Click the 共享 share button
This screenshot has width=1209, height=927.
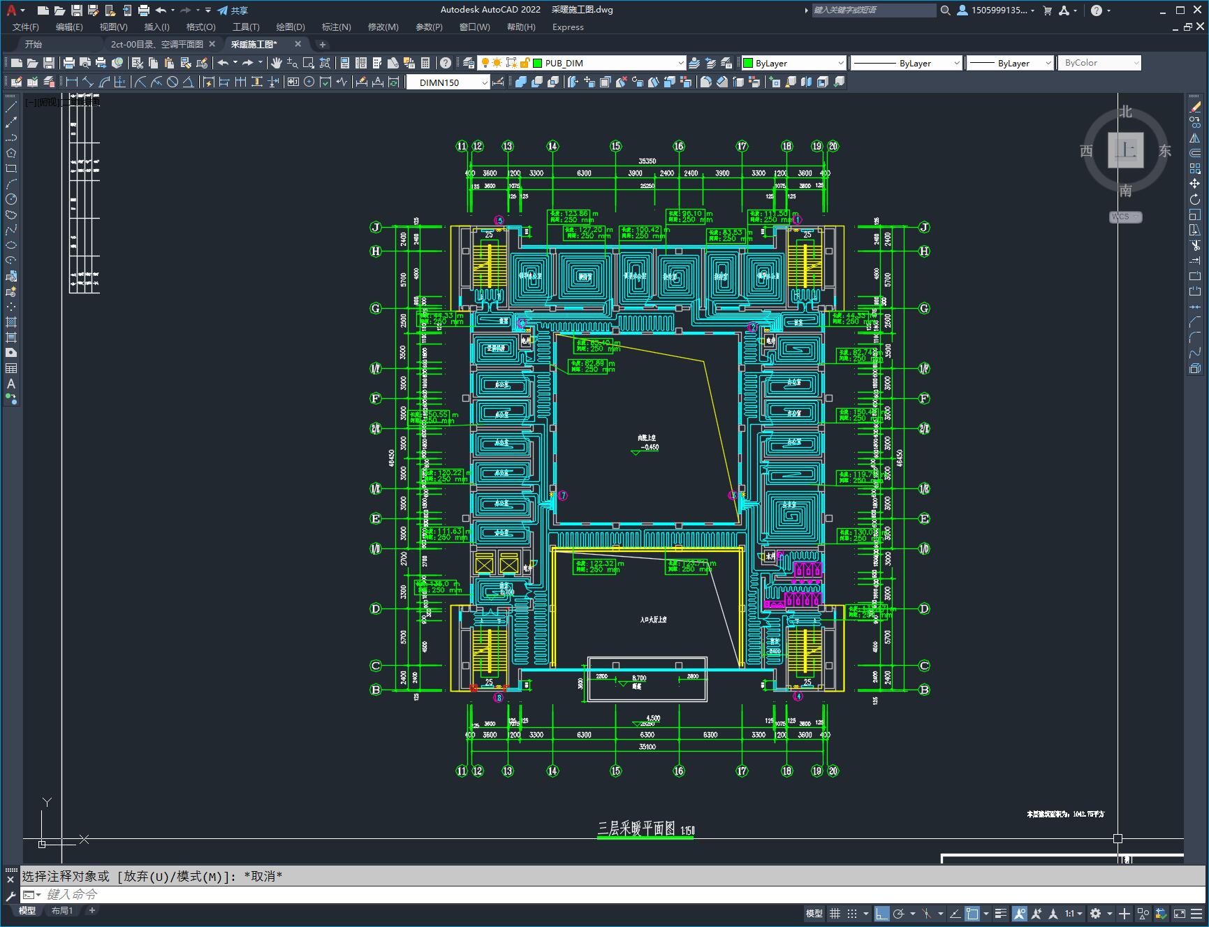pos(233,10)
